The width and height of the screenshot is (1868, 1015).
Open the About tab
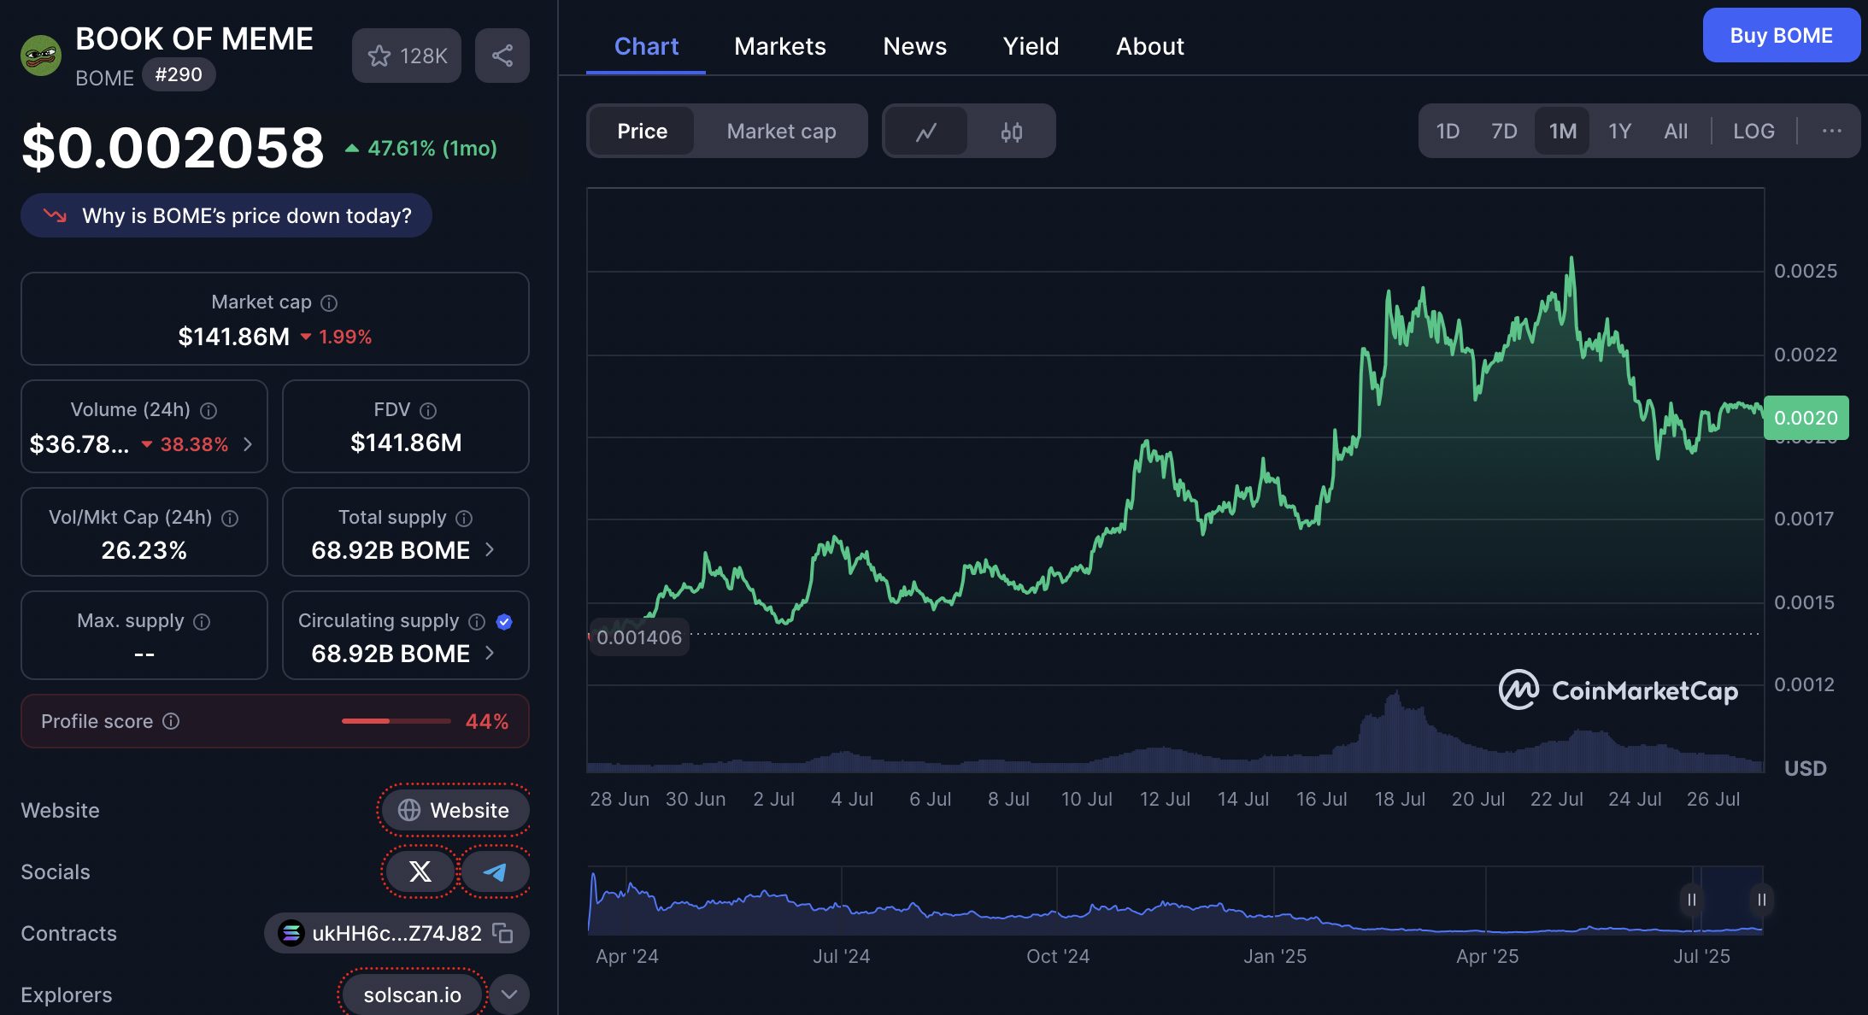point(1149,46)
